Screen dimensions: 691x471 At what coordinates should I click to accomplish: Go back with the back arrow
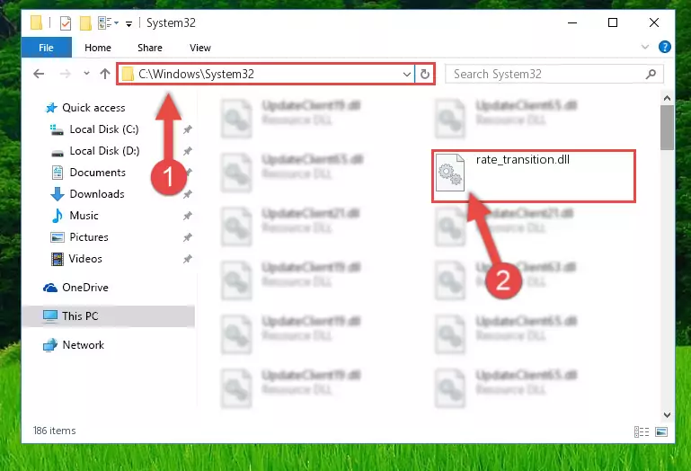click(x=39, y=74)
